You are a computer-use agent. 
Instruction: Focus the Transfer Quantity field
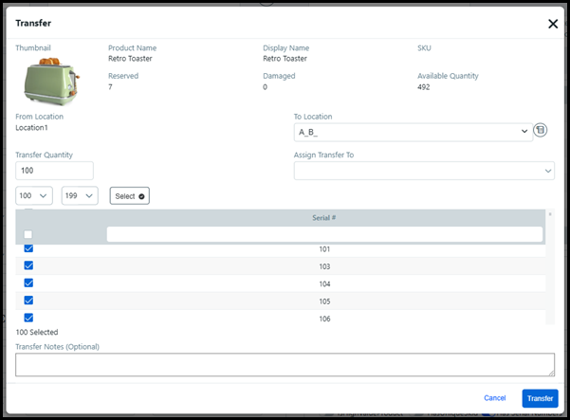tap(54, 171)
